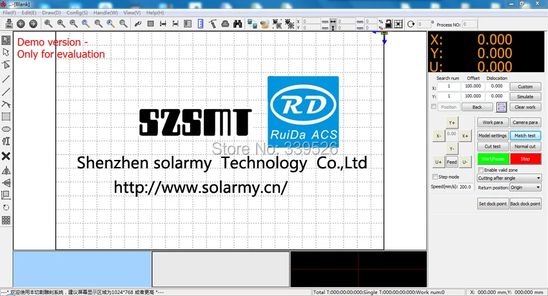Image resolution: width=548 pixels, height=296 pixels.
Task: Click the networked computers icon
Action: point(252,24)
